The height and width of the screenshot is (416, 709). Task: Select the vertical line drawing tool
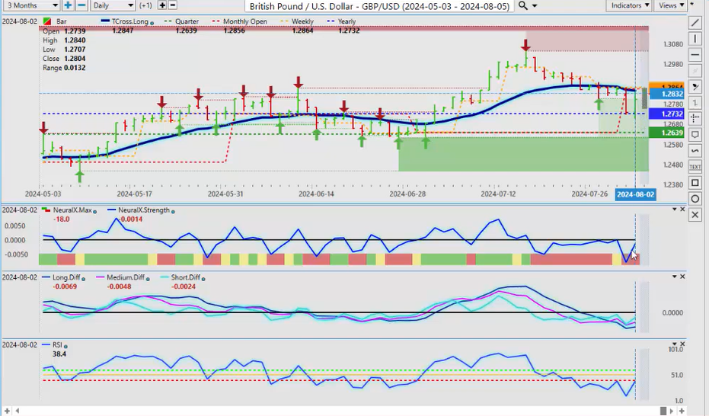tap(695, 38)
